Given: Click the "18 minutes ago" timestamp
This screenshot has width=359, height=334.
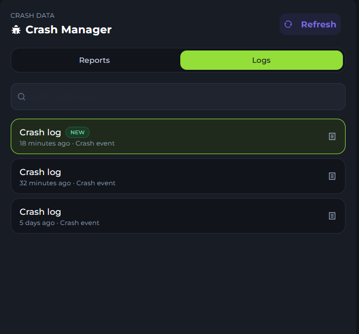Looking at the screenshot, I should pos(45,143).
